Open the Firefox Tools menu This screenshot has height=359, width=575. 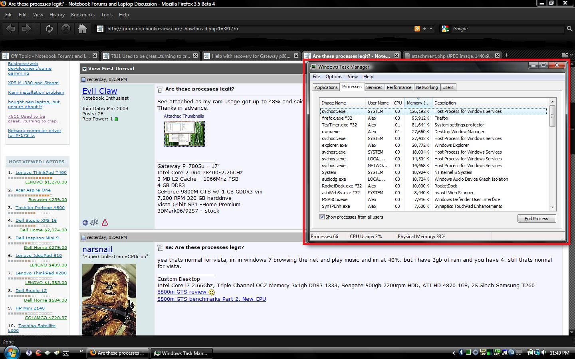coord(107,15)
